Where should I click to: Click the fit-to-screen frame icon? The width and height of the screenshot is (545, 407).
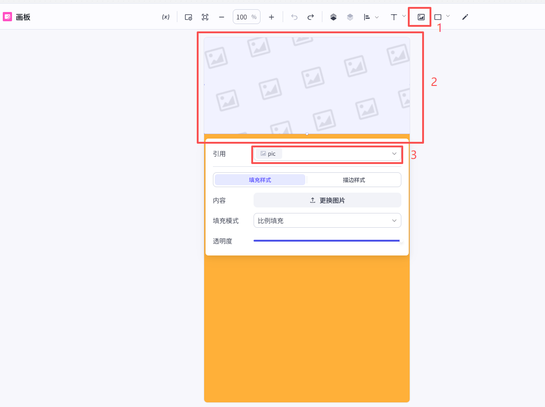click(205, 17)
